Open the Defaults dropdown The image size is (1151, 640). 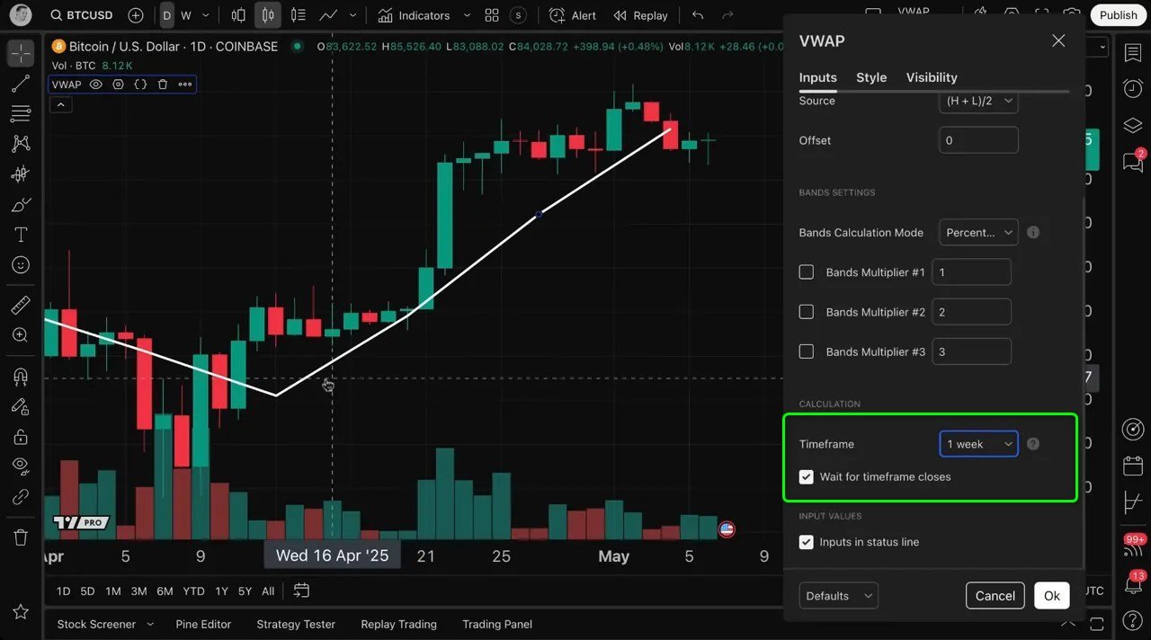838,596
